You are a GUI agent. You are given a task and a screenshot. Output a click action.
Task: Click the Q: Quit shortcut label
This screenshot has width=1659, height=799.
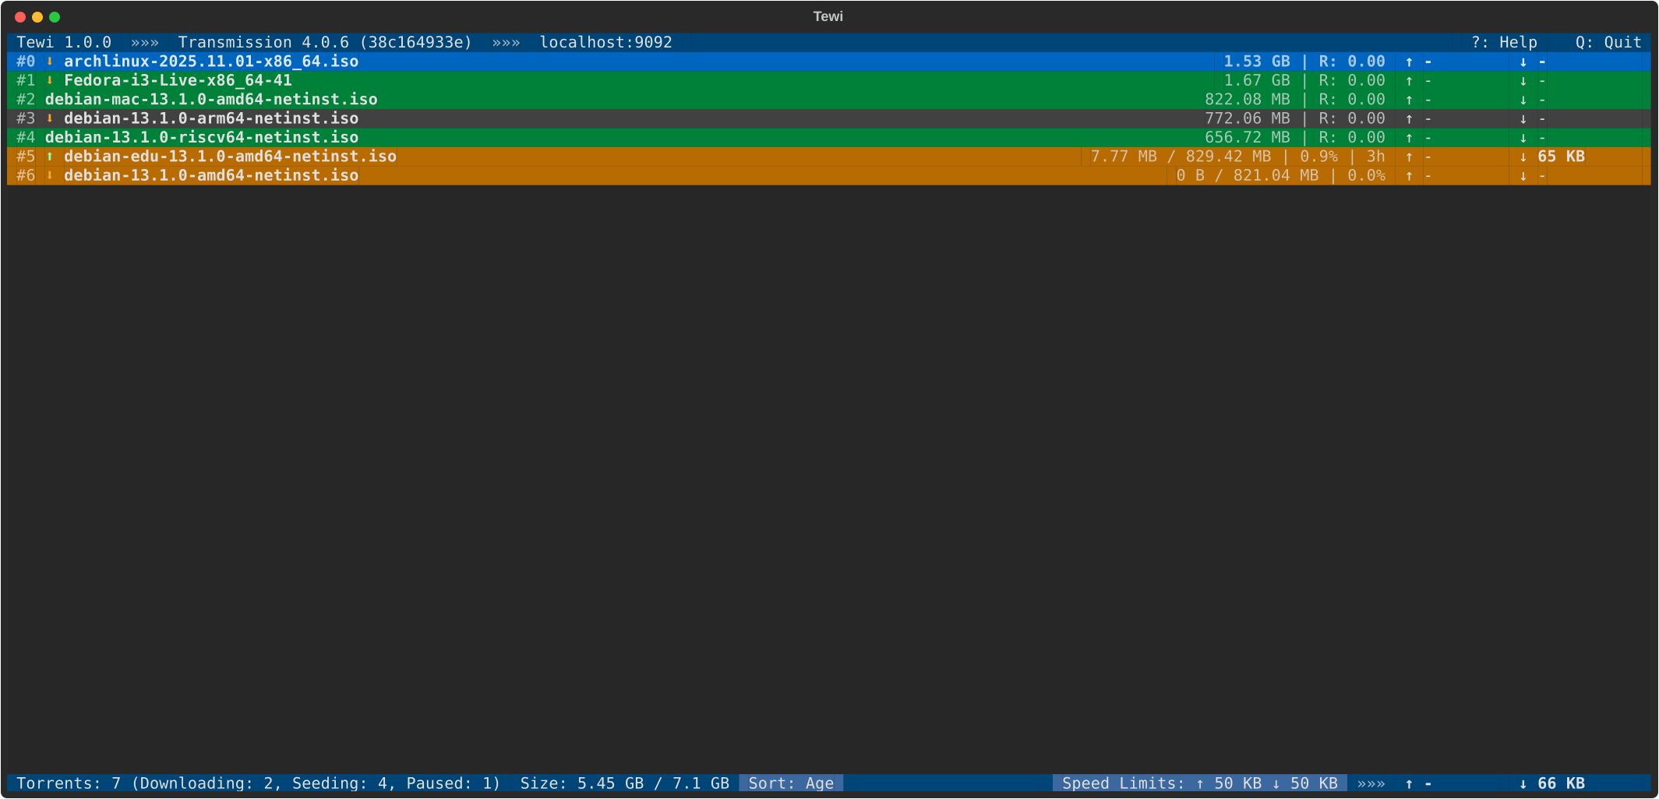coord(1608,43)
